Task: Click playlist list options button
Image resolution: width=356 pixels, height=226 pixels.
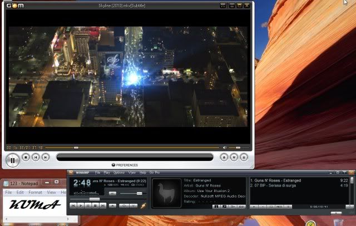Action: click(288, 207)
